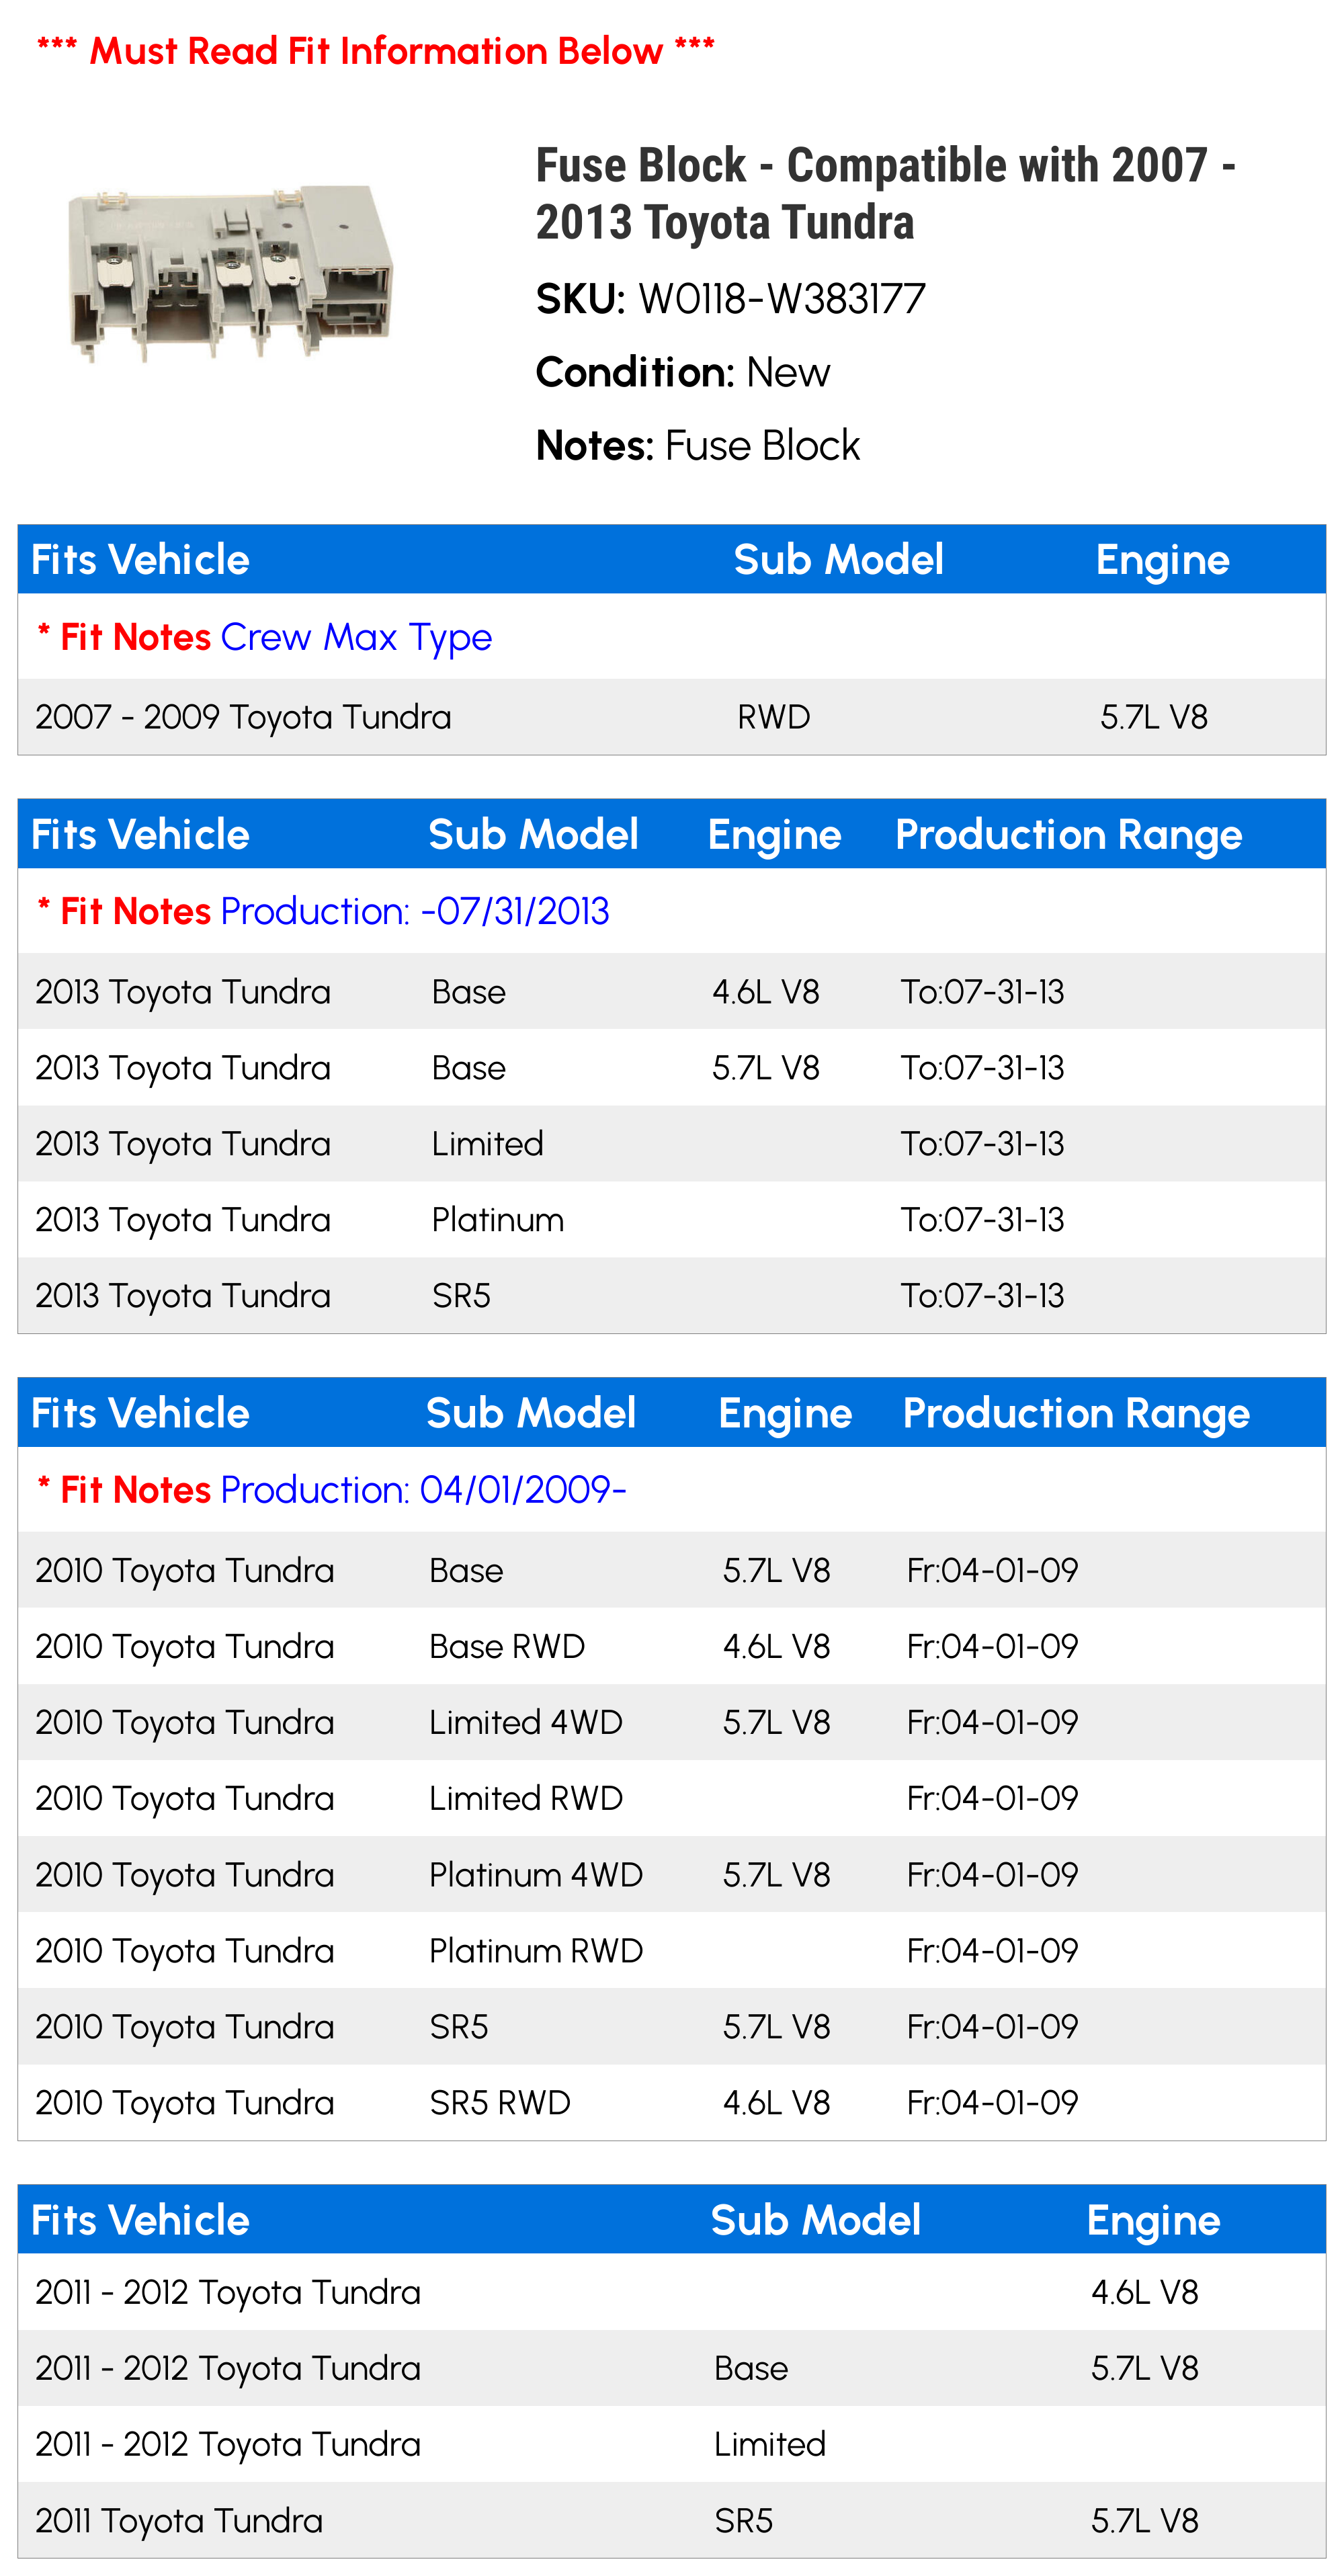Image resolution: width=1344 pixels, height=2576 pixels.
Task: Click the red 'Must Read Fit Information Below' notice
Action: (376, 50)
